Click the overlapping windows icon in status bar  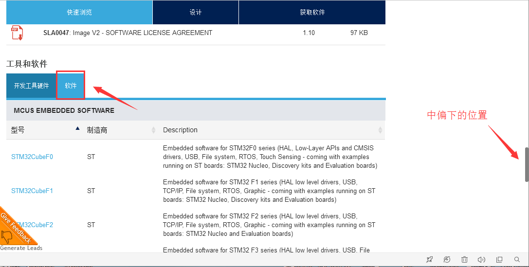click(499, 260)
